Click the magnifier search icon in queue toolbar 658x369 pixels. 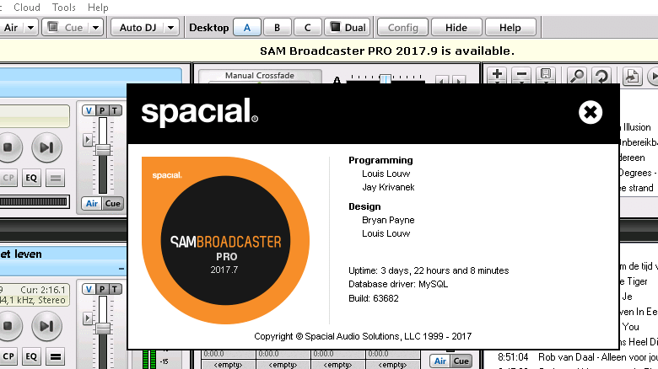click(577, 76)
